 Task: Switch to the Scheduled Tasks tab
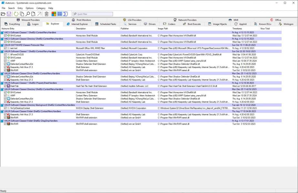point(106,24)
